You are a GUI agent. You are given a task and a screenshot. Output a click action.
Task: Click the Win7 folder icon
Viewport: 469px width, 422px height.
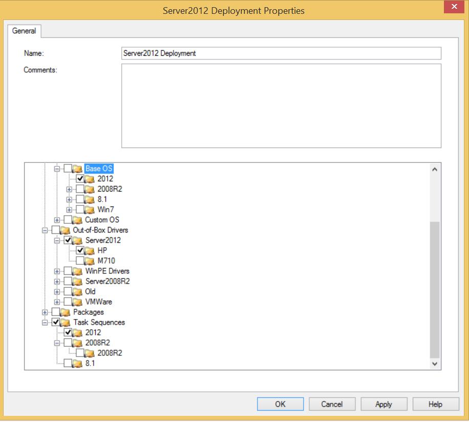pyautogui.click(x=90, y=209)
